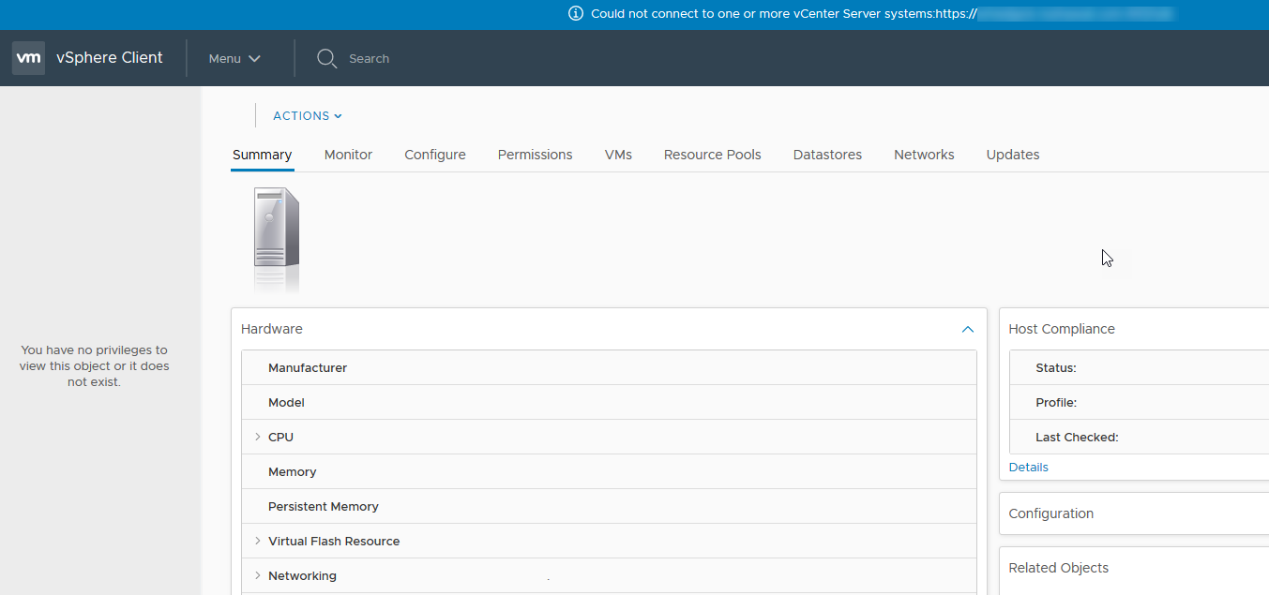Open the Permissions tab

(x=535, y=155)
